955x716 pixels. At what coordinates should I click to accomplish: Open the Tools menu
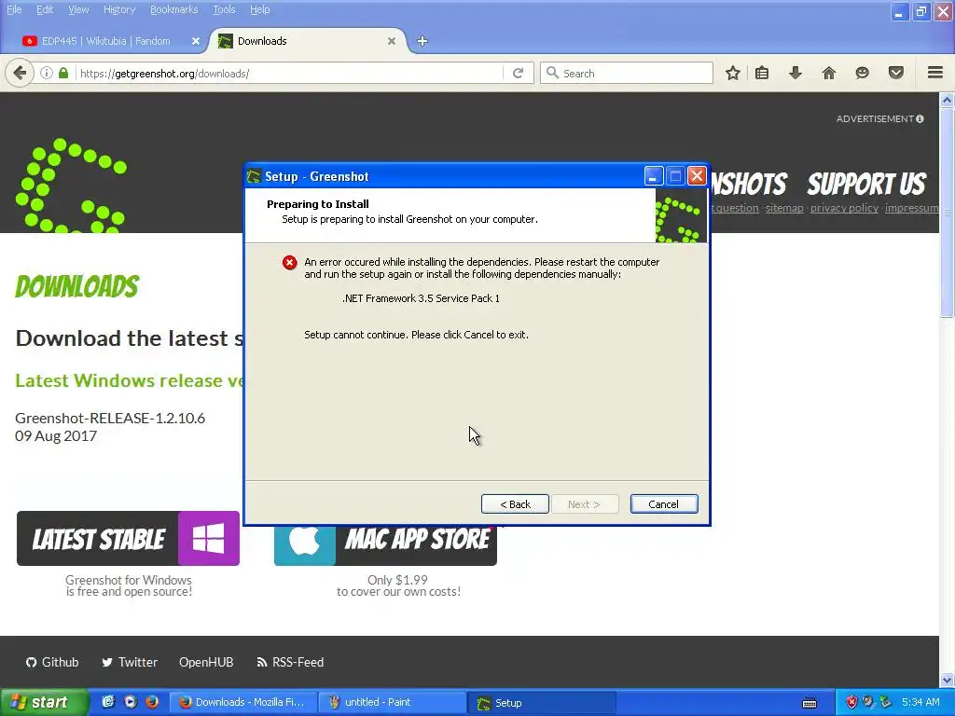click(224, 9)
